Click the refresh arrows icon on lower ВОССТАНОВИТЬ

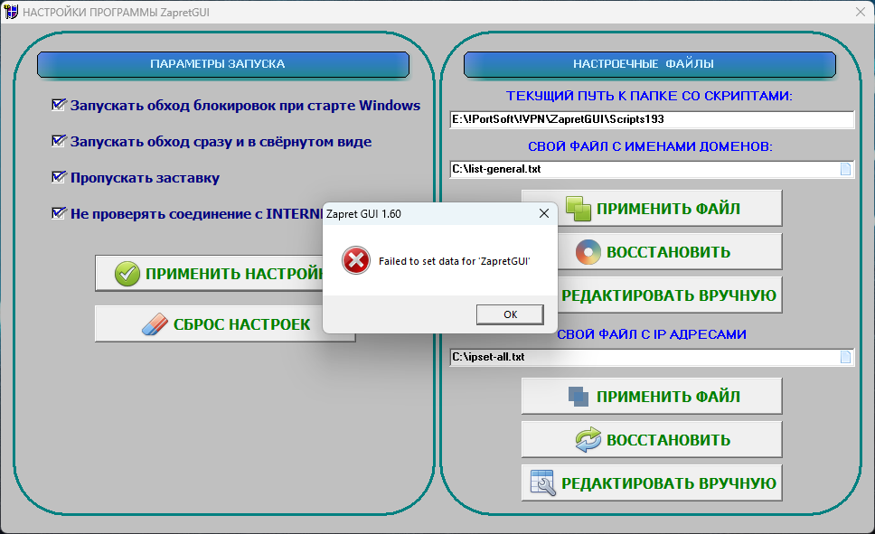tap(588, 440)
